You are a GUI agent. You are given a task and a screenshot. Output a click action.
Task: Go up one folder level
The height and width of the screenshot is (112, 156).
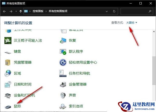coord(21,11)
